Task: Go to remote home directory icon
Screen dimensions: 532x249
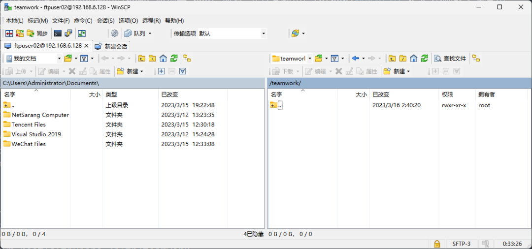Action: [x=414, y=59]
